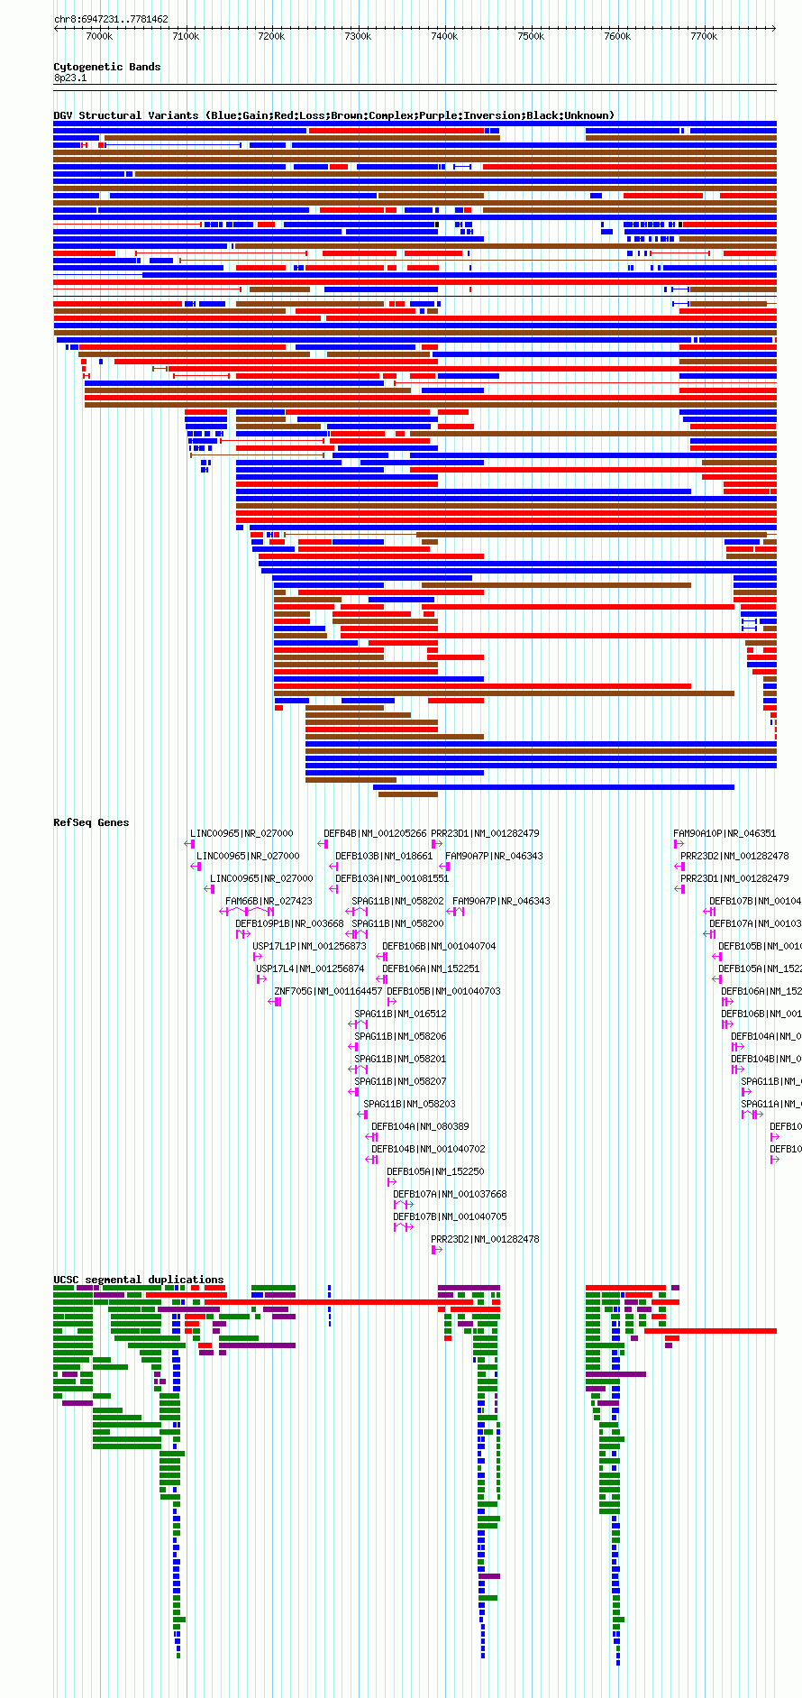The image size is (802, 1698).
Task: Open the SPAG11B|NM_016512 gene label
Action: [x=400, y=1014]
